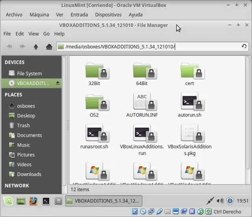Go back with the back arrow
This screenshot has height=217, width=252.
point(9,46)
